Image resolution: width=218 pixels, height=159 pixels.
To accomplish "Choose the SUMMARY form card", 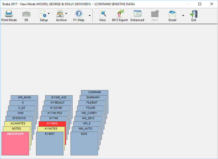I will tap(93, 97).
